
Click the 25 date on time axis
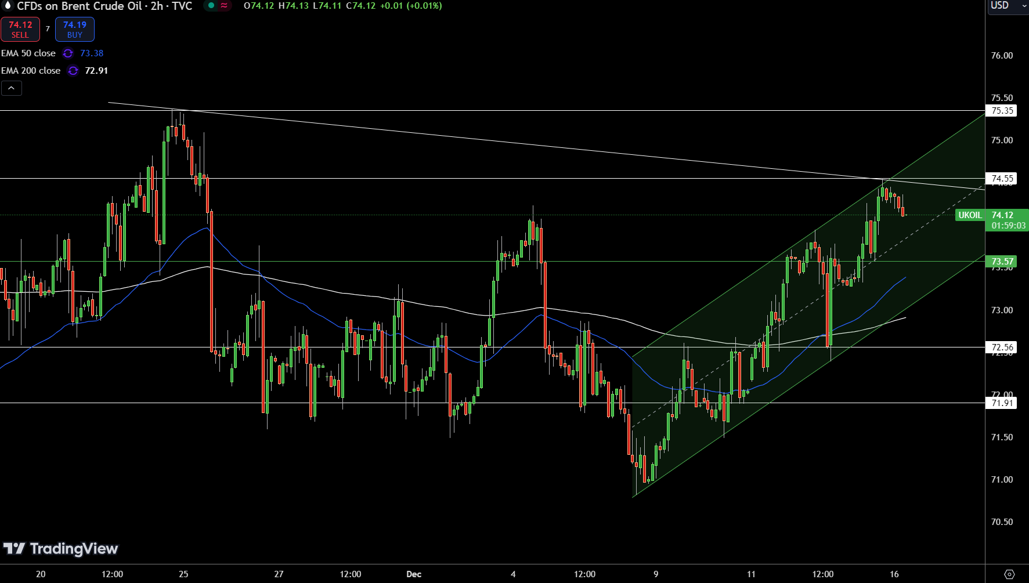click(x=183, y=574)
